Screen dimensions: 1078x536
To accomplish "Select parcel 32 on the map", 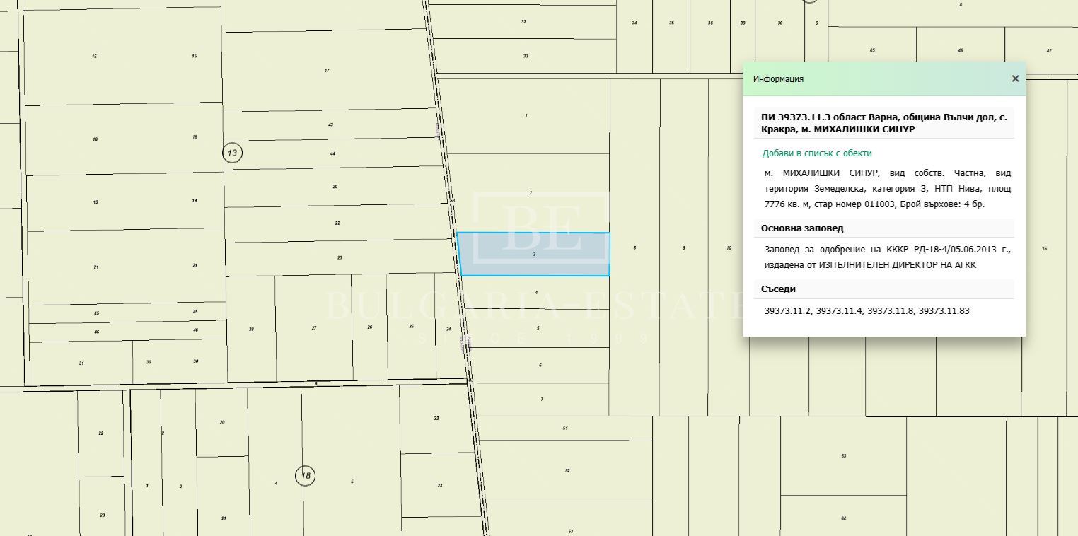I will [523, 22].
